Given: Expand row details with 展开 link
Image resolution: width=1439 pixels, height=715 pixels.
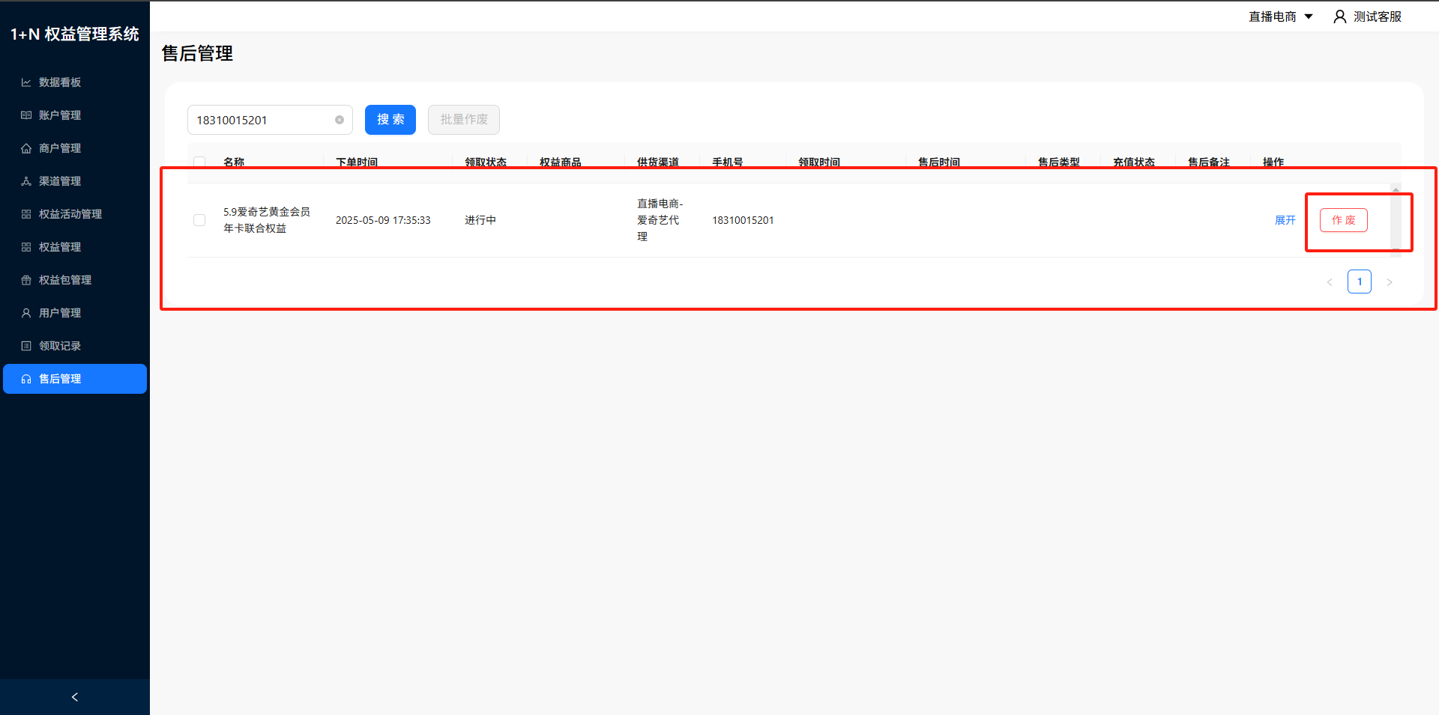Looking at the screenshot, I should tap(1285, 220).
